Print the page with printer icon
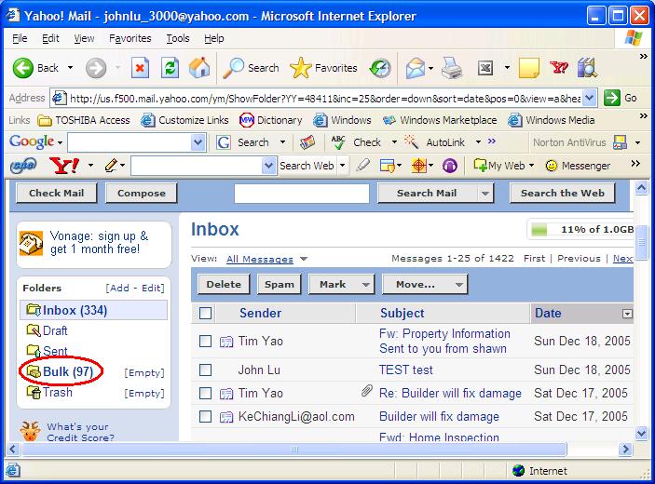 tap(452, 68)
